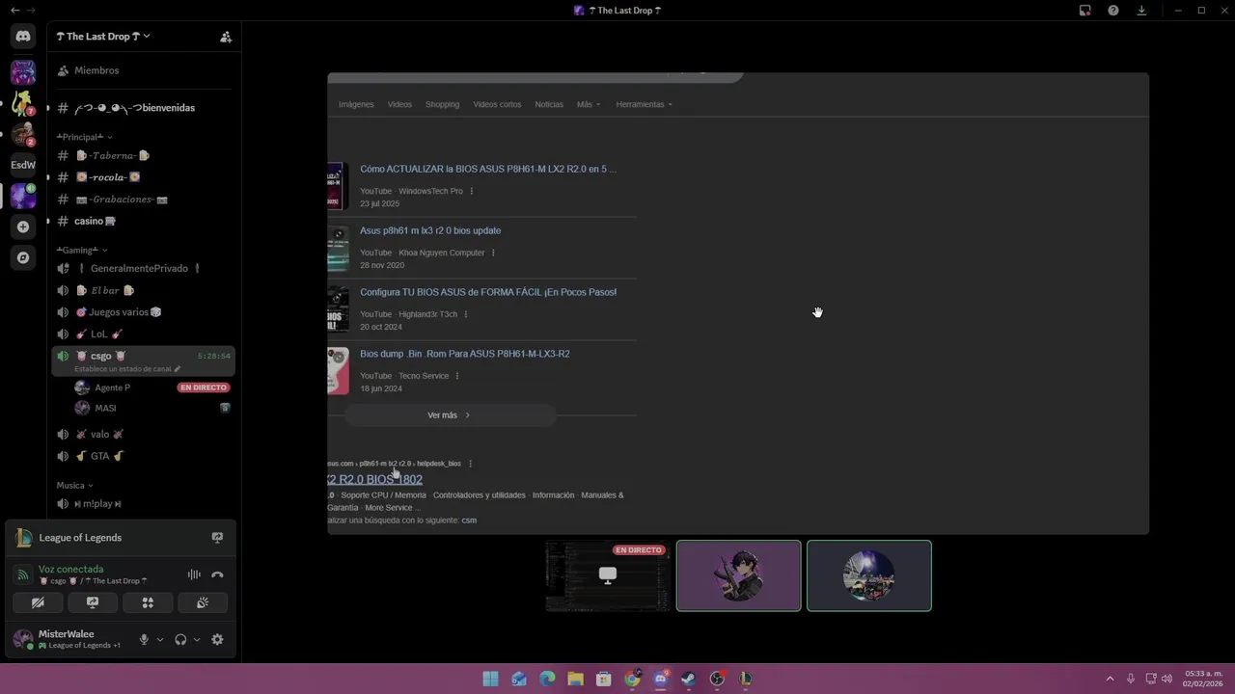Viewport: 1235px width, 694px height.
Task: Open OBS Studio from the taskbar
Action: pyautogui.click(x=717, y=679)
